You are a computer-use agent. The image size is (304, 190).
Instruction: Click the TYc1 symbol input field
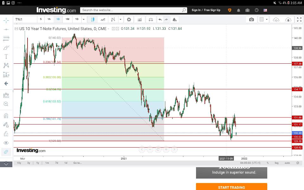(x=25, y=19)
